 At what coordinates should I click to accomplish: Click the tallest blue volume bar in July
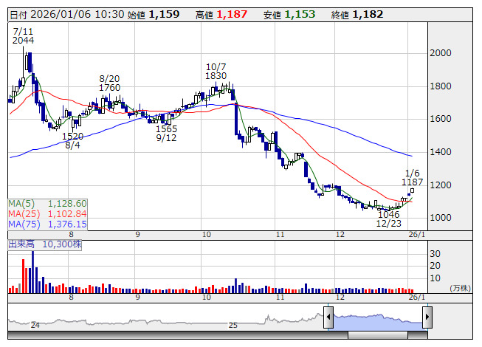(x=33, y=272)
